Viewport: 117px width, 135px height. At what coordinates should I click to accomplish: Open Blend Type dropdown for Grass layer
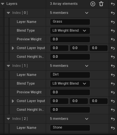70,31
